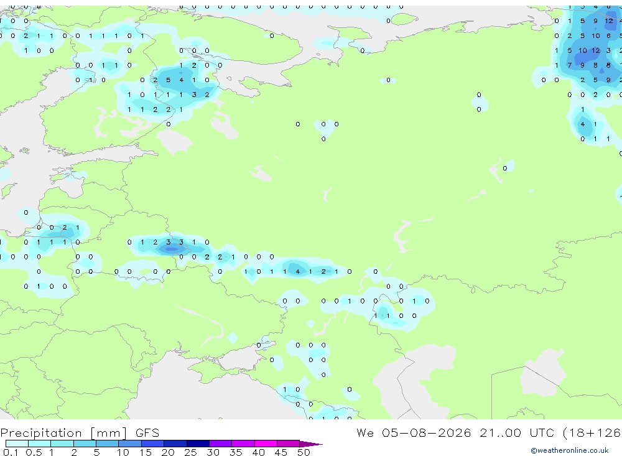Open the weatheronline.co.uk credit link
Image resolution: width=622 pixels, height=456 pixels.
pos(570,450)
